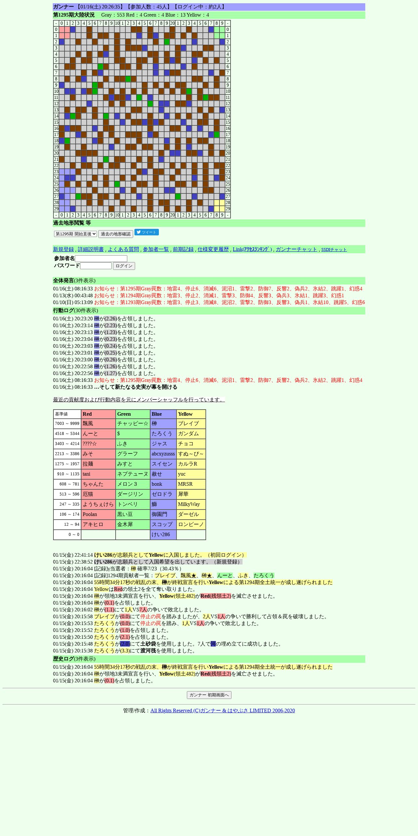Click the Green column header cell
The height and width of the screenshot is (836, 418).
[133, 414]
